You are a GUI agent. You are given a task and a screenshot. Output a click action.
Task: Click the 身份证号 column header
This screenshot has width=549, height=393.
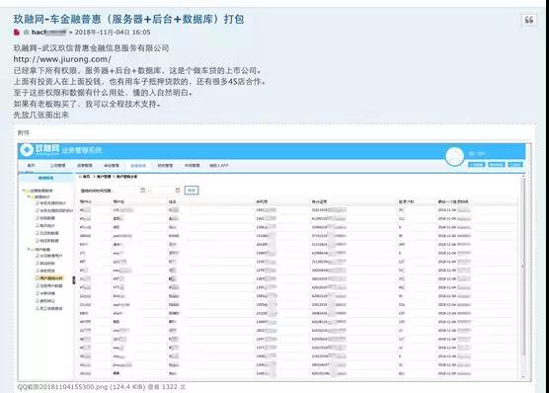point(319,201)
